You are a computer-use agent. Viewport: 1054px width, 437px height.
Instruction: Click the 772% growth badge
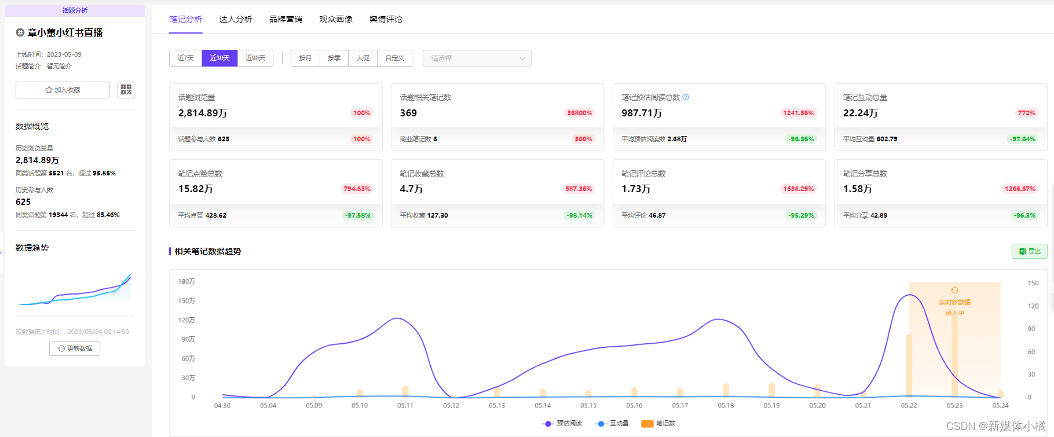point(1027,113)
